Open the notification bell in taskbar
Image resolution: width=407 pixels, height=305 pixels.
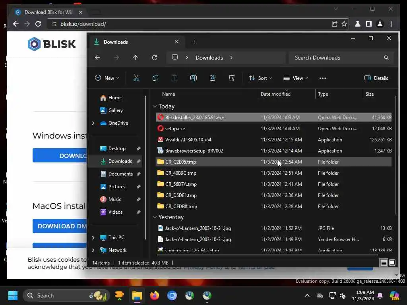click(380, 295)
